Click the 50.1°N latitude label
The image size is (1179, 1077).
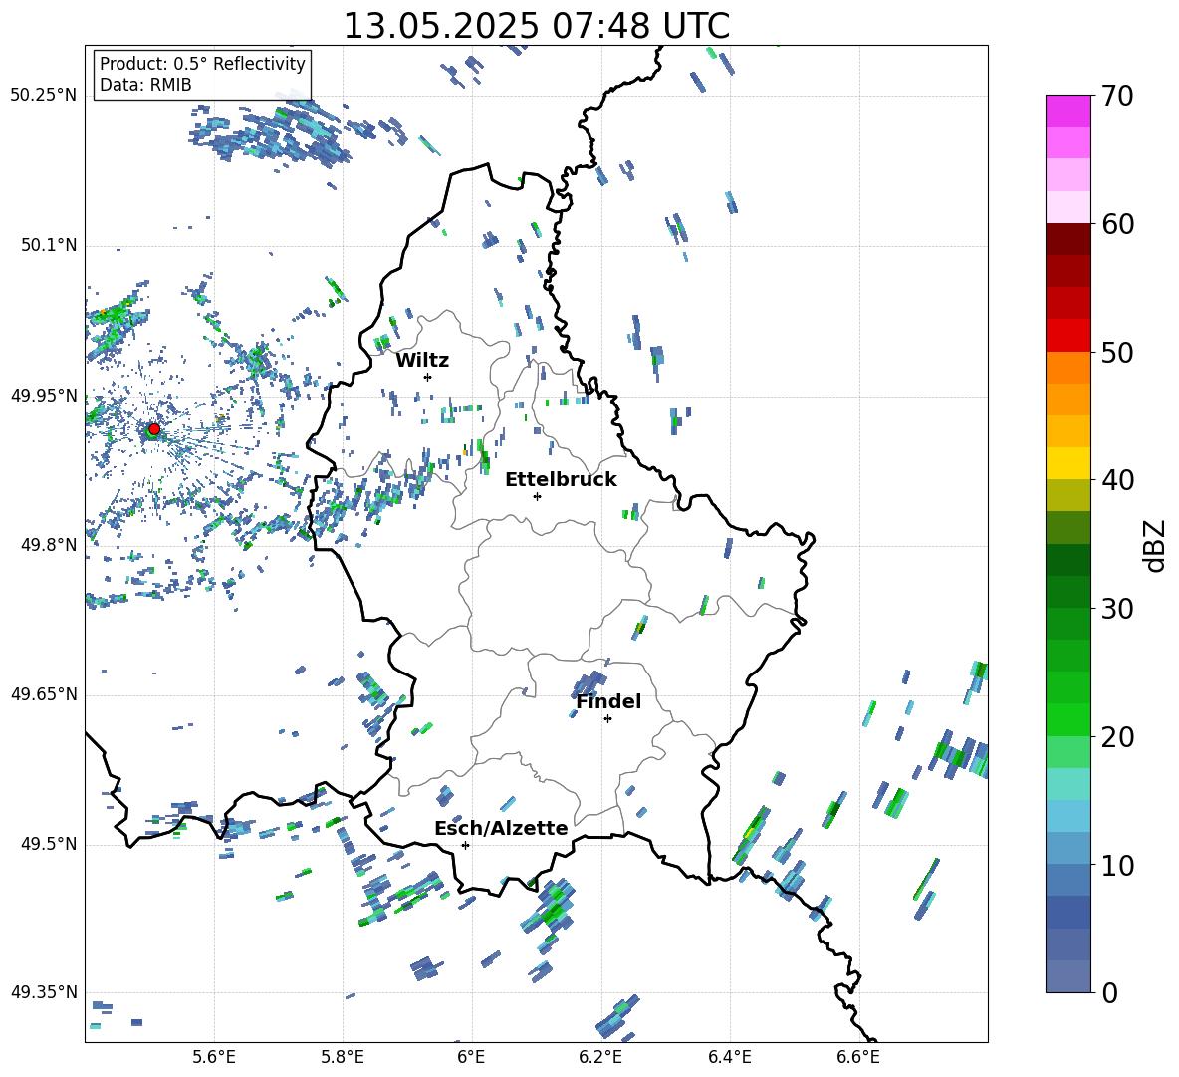(48, 245)
